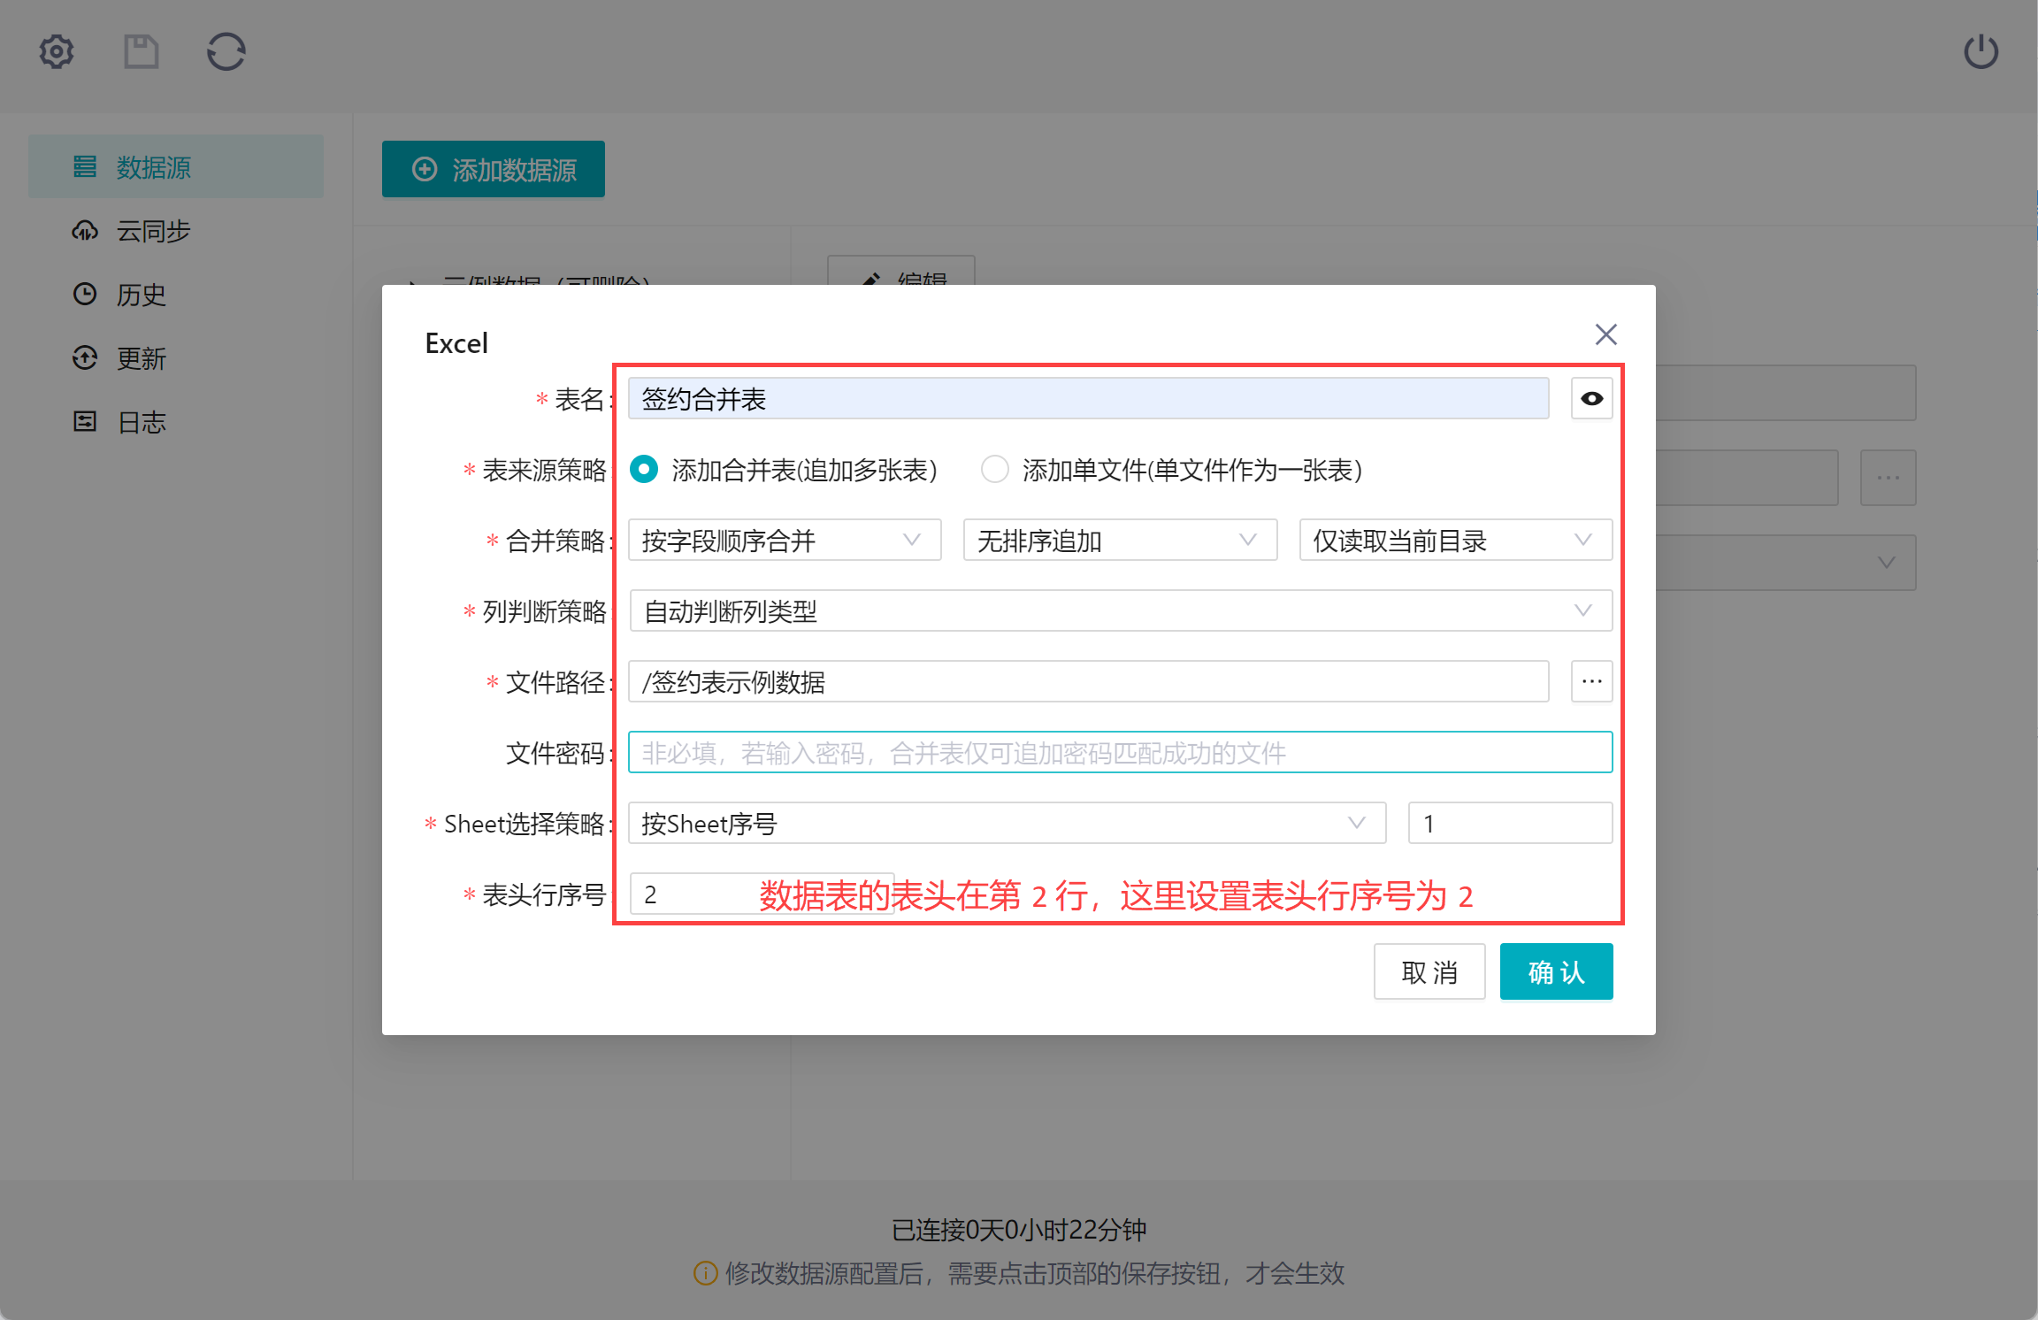Click the 取消 cancel button
The image size is (2038, 1320).
point(1429,972)
